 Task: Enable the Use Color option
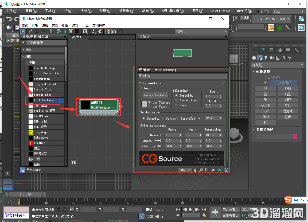[x=149, y=106]
